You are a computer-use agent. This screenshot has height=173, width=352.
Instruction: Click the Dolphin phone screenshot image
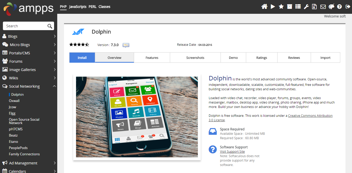point(137,117)
